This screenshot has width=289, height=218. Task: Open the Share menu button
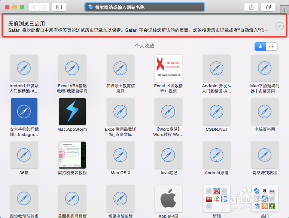[x=251, y=7]
